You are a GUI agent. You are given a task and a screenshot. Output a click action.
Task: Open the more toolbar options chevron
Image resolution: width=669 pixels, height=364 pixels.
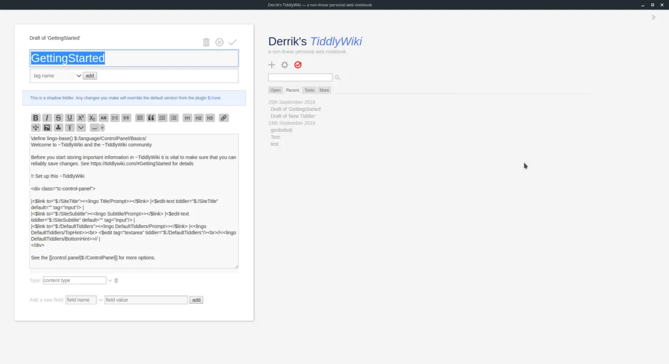81,128
